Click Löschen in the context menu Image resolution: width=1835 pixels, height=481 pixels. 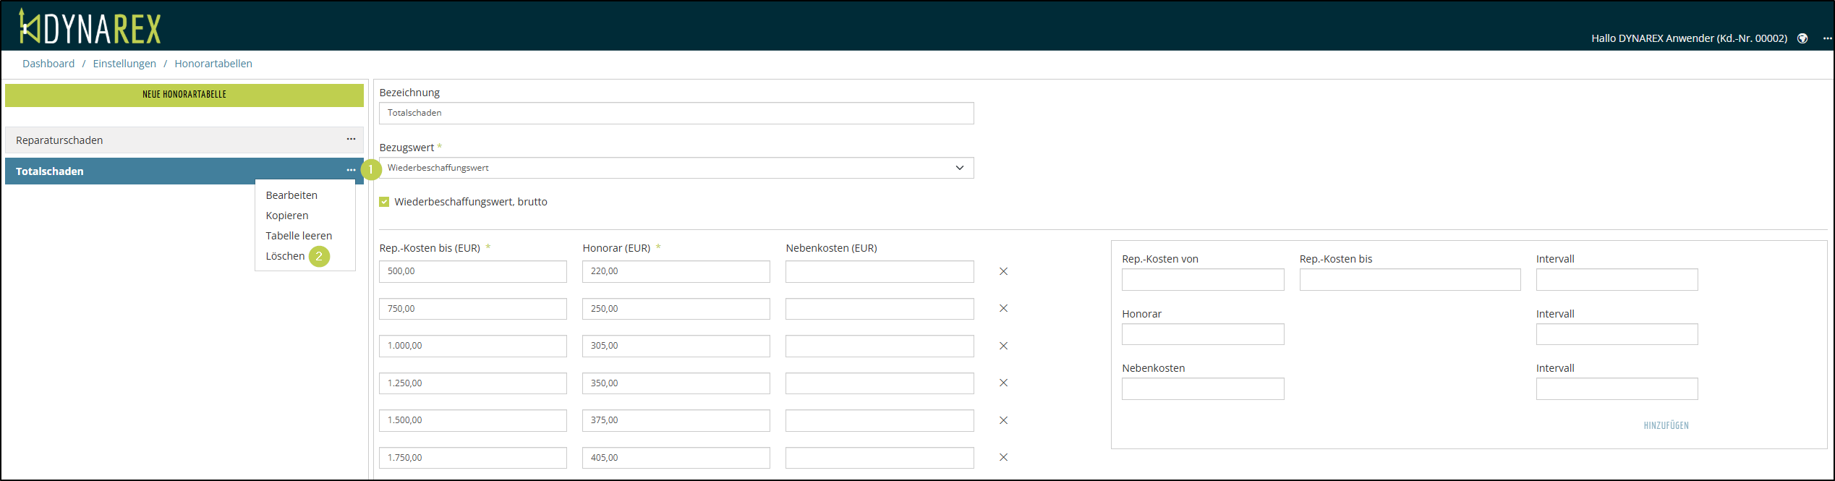click(285, 256)
